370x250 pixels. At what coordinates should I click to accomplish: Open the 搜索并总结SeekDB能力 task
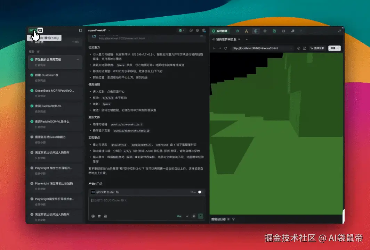pos(55,140)
